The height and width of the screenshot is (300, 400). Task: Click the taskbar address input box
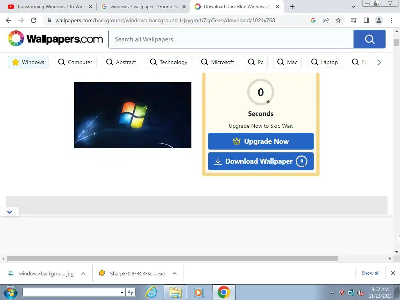[71, 292]
